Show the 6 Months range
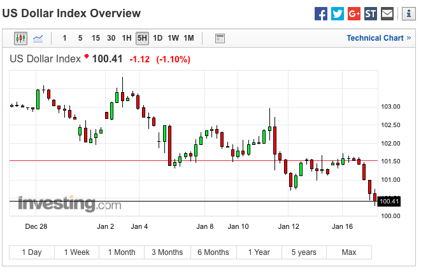Viewport: 421px width, 274px height. point(213,252)
